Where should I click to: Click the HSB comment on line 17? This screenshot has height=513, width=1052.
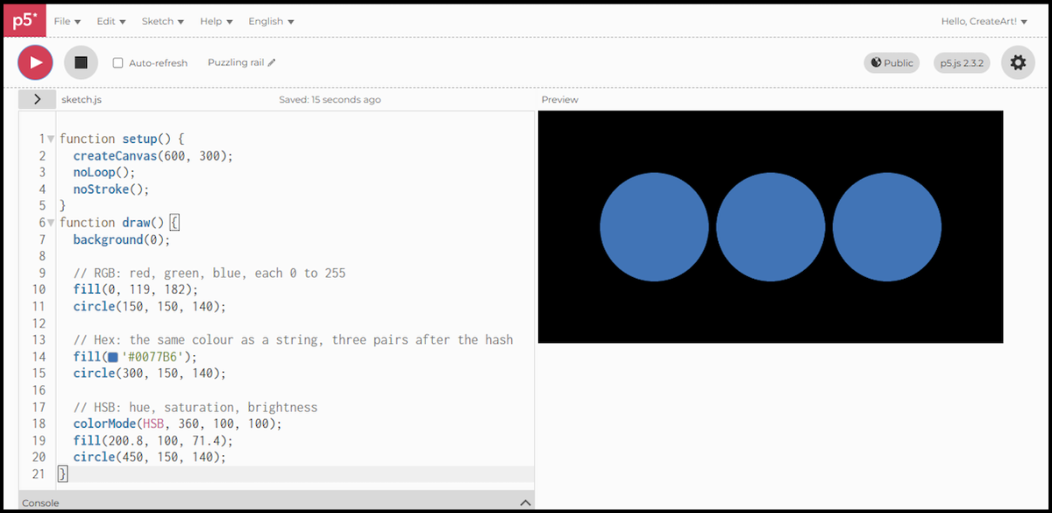point(195,407)
